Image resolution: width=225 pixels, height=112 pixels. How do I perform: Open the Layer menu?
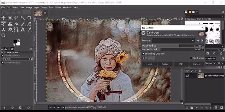click(x=36, y=8)
